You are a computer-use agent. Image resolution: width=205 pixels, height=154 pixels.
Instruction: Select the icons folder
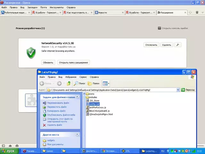[x=90, y=94]
